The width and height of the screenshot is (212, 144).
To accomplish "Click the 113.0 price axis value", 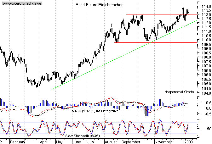I will tap(206, 15).
